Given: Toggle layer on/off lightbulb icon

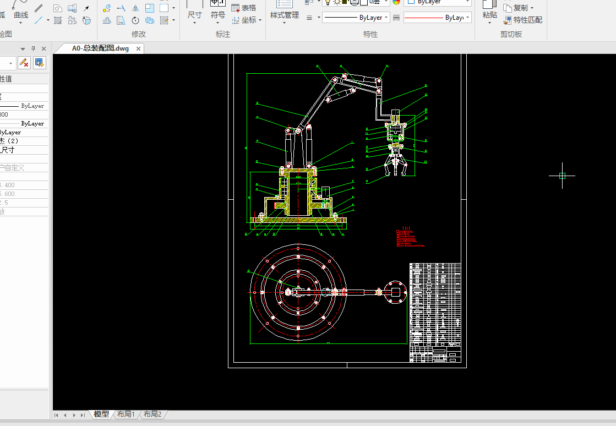Looking at the screenshot, I should (x=328, y=2).
